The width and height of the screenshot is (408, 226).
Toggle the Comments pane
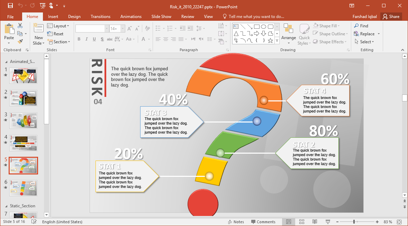pos(263,222)
